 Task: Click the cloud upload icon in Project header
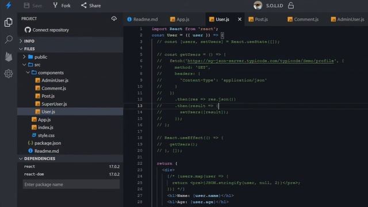click(x=114, y=18)
